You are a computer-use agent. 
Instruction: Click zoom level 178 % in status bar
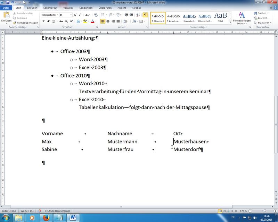[x=243, y=211]
